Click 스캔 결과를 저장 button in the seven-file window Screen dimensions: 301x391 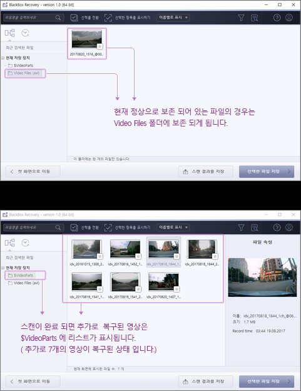[x=206, y=382]
